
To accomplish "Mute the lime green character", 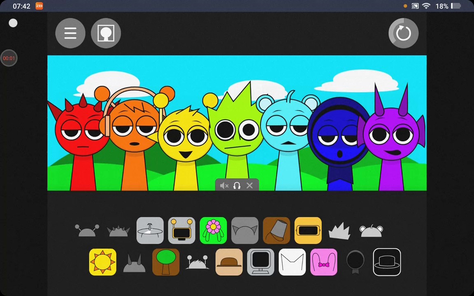I will pyautogui.click(x=224, y=186).
